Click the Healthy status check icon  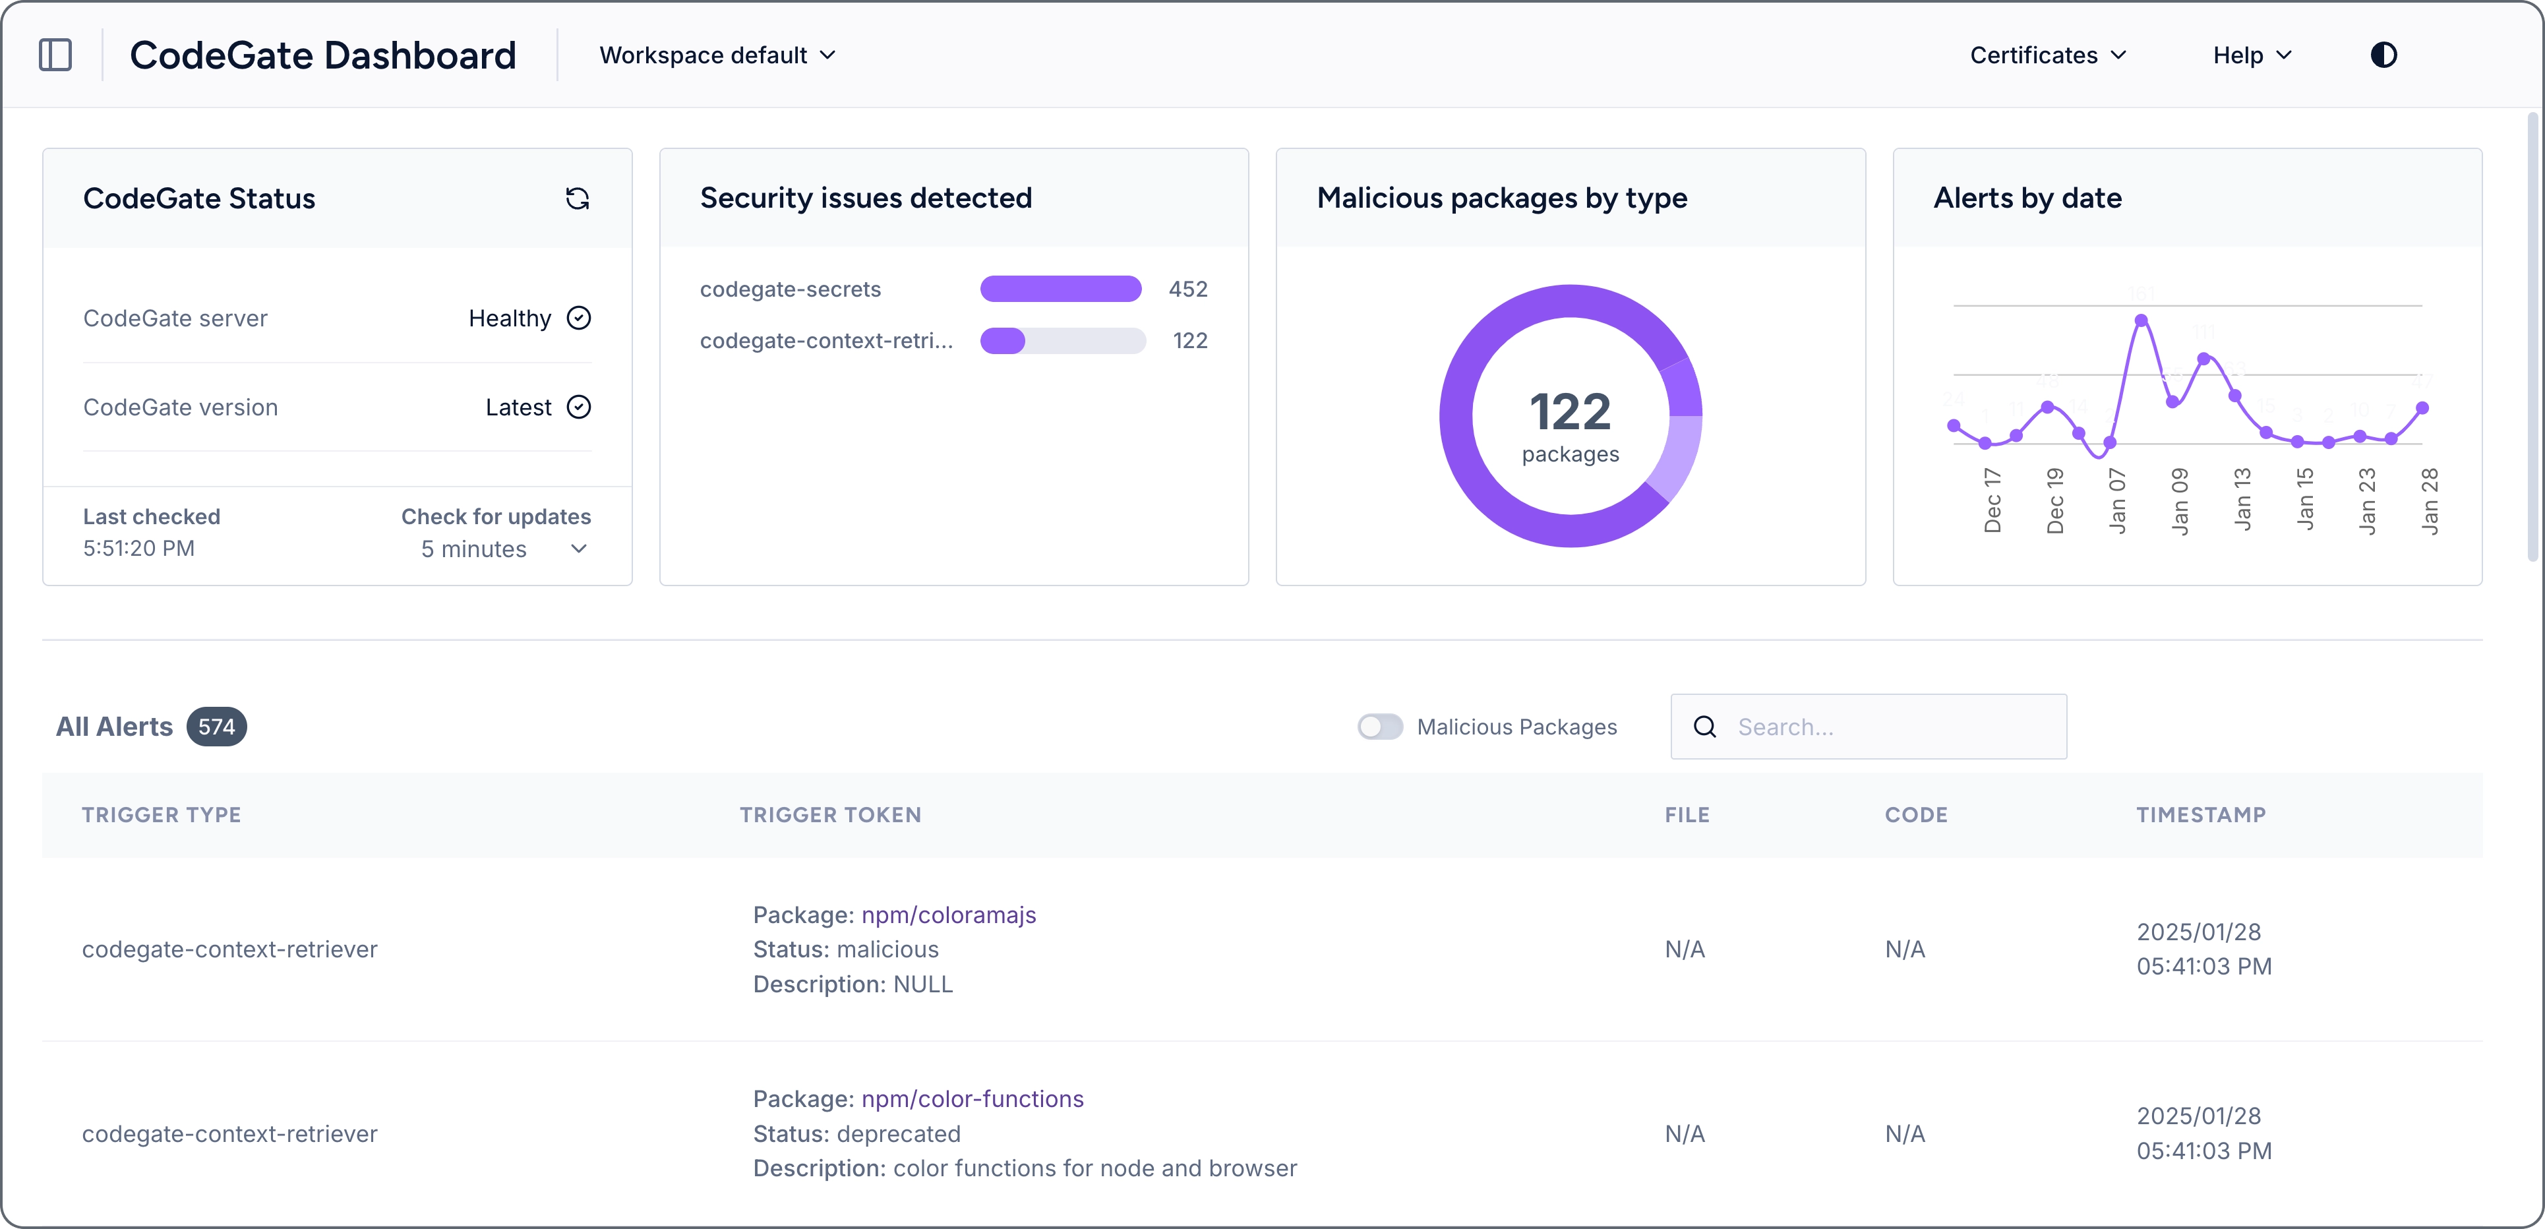click(579, 318)
